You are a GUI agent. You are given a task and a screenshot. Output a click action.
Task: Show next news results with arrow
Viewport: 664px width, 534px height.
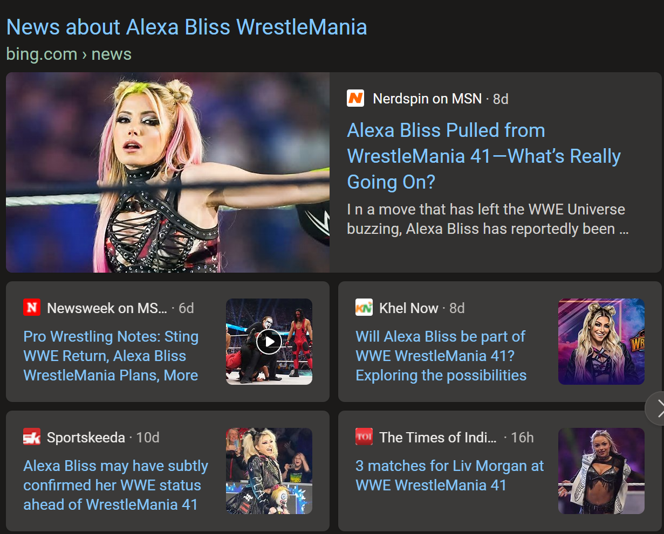658,409
